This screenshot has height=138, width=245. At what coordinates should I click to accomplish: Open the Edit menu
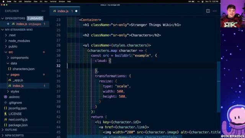(x=20, y=2)
